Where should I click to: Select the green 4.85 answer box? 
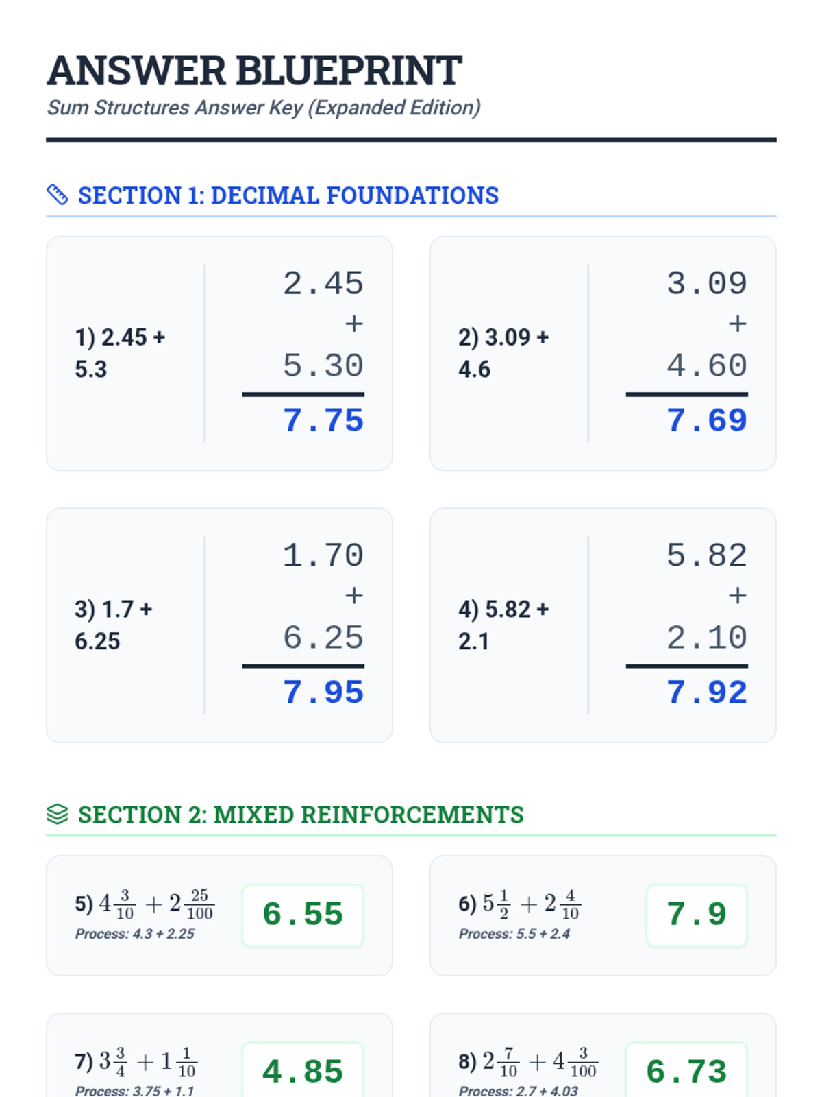point(303,1071)
